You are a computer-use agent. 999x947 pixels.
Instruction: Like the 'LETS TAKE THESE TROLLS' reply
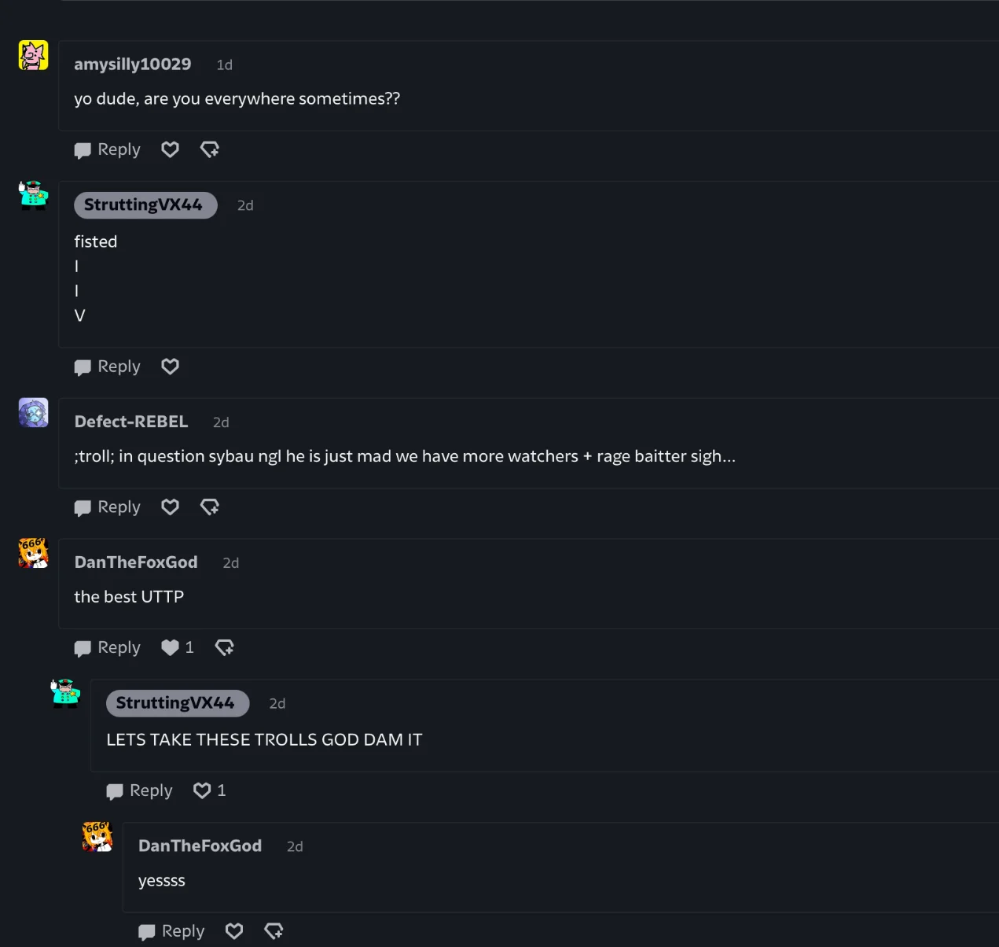pyautogui.click(x=202, y=790)
